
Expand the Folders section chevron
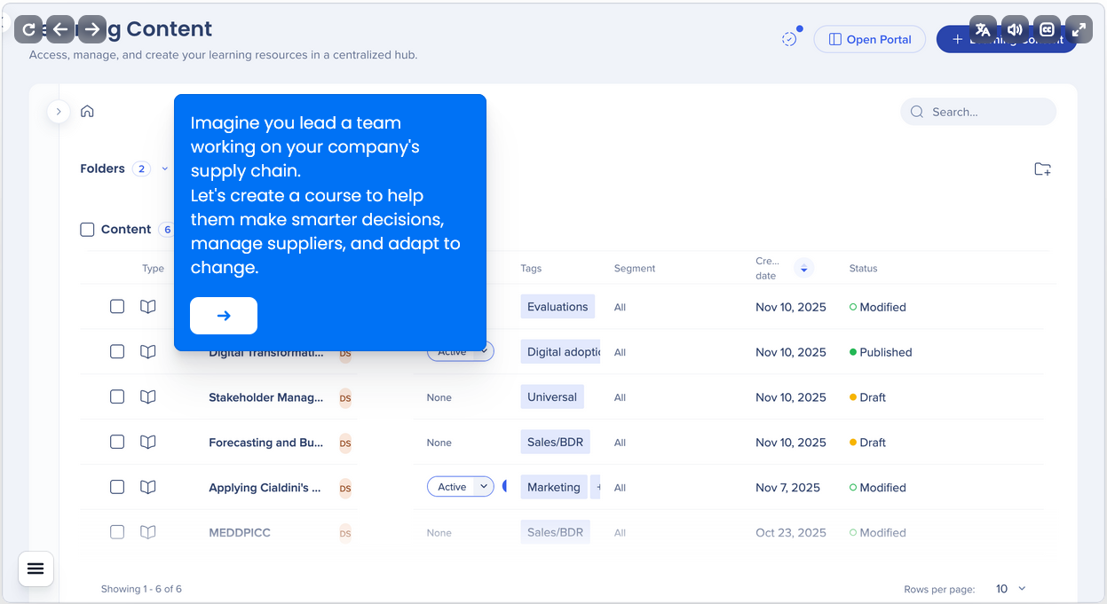click(x=164, y=169)
